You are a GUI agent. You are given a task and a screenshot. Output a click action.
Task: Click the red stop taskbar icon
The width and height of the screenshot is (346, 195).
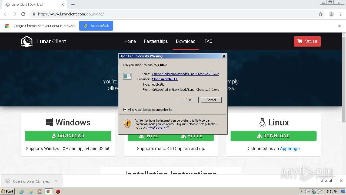pyautogui.click(x=58, y=191)
